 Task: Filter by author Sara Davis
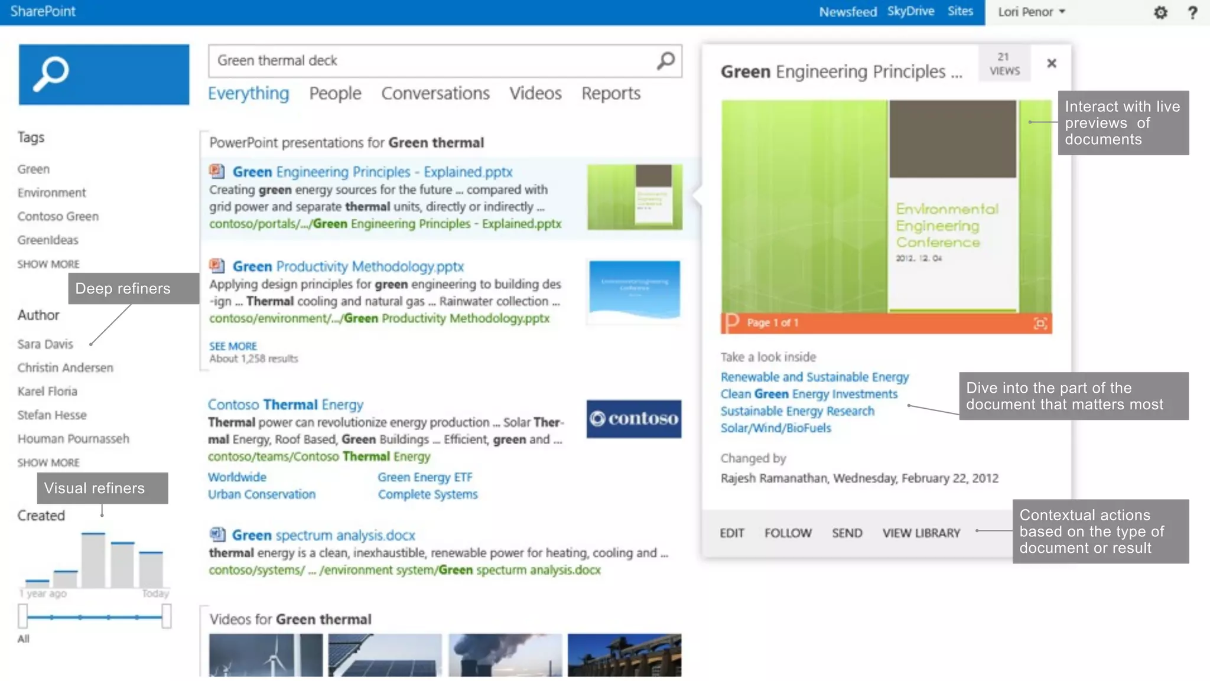tap(45, 344)
